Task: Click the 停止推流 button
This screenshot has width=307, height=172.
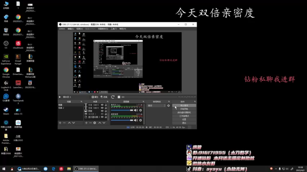Action: [x=184, y=105]
